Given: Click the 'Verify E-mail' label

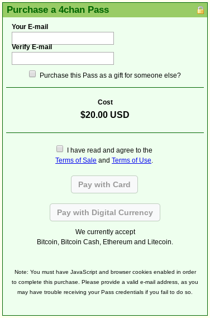Looking at the screenshot, I should click(x=32, y=47).
